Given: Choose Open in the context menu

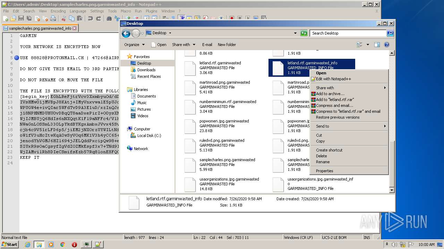Looking at the screenshot, I should pos(349,73).
